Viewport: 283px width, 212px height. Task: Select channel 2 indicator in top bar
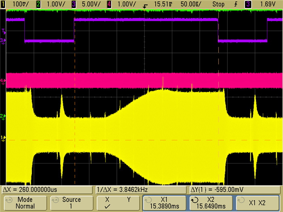pos(38,4)
